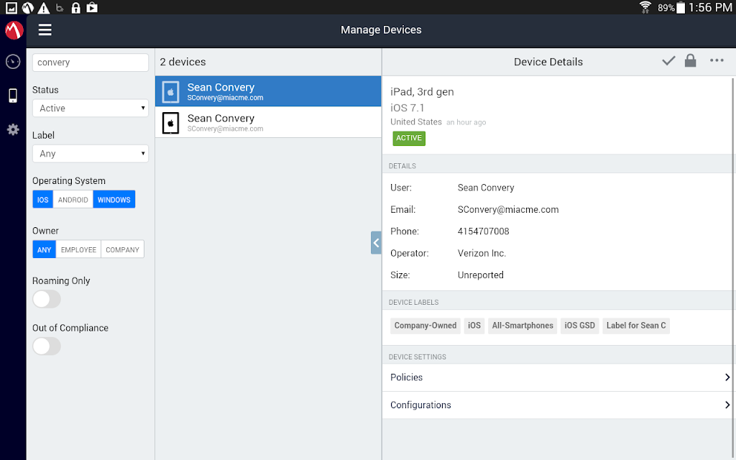Select the COMPANY owner filter button
Screen dimensions: 736x460
coord(122,249)
